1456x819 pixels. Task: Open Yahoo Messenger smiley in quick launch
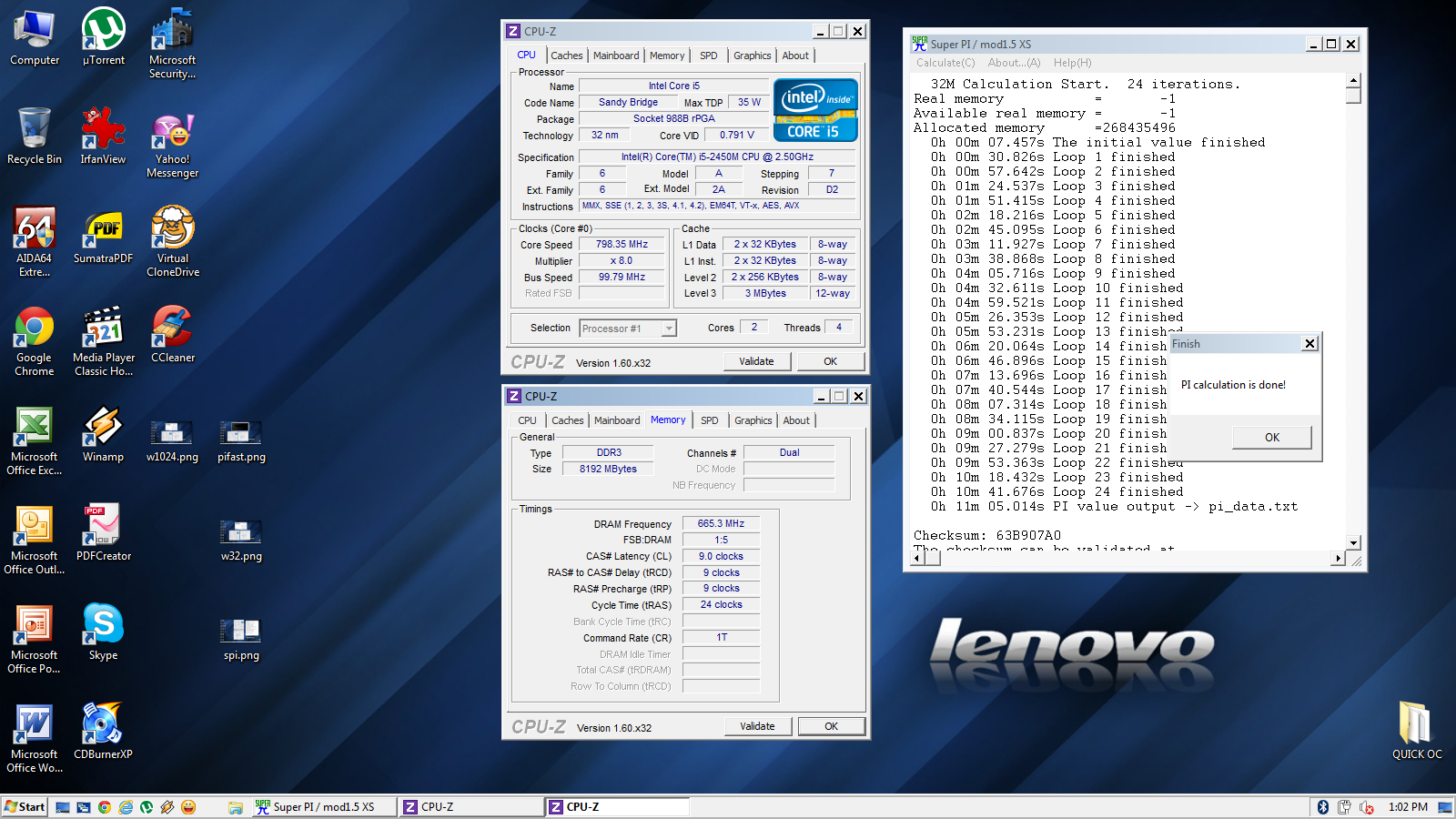188,807
